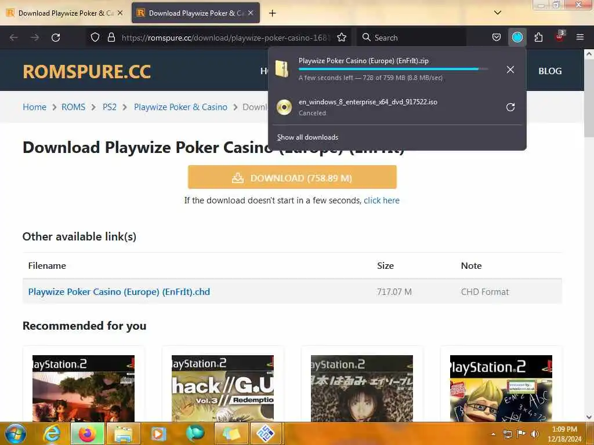Open the Windows Start button
Image resolution: width=594 pixels, height=445 pixels.
tap(16, 433)
